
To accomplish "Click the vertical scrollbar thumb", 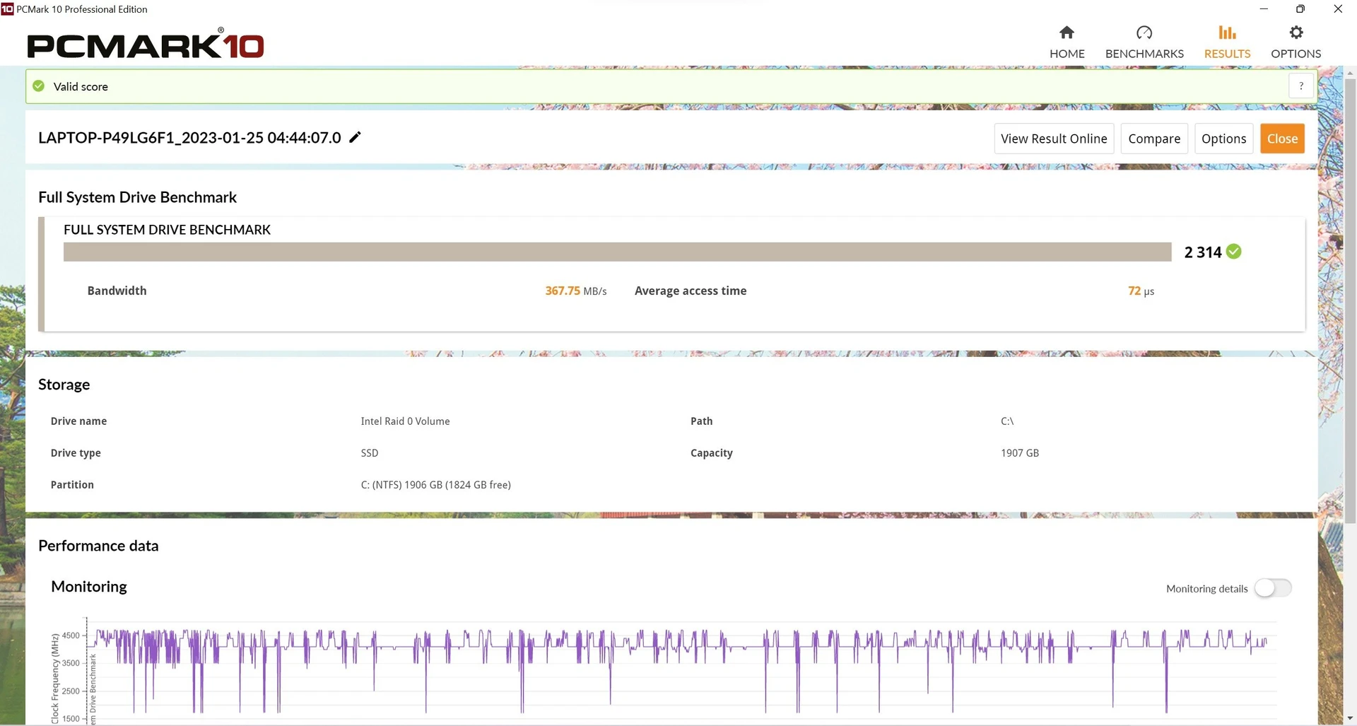I will tap(1350, 300).
